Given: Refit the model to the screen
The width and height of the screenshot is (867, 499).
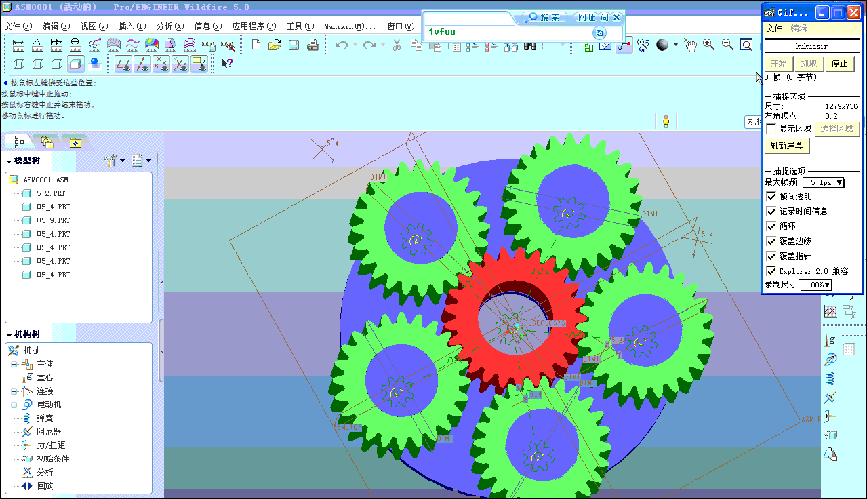Looking at the screenshot, I should pos(746,45).
